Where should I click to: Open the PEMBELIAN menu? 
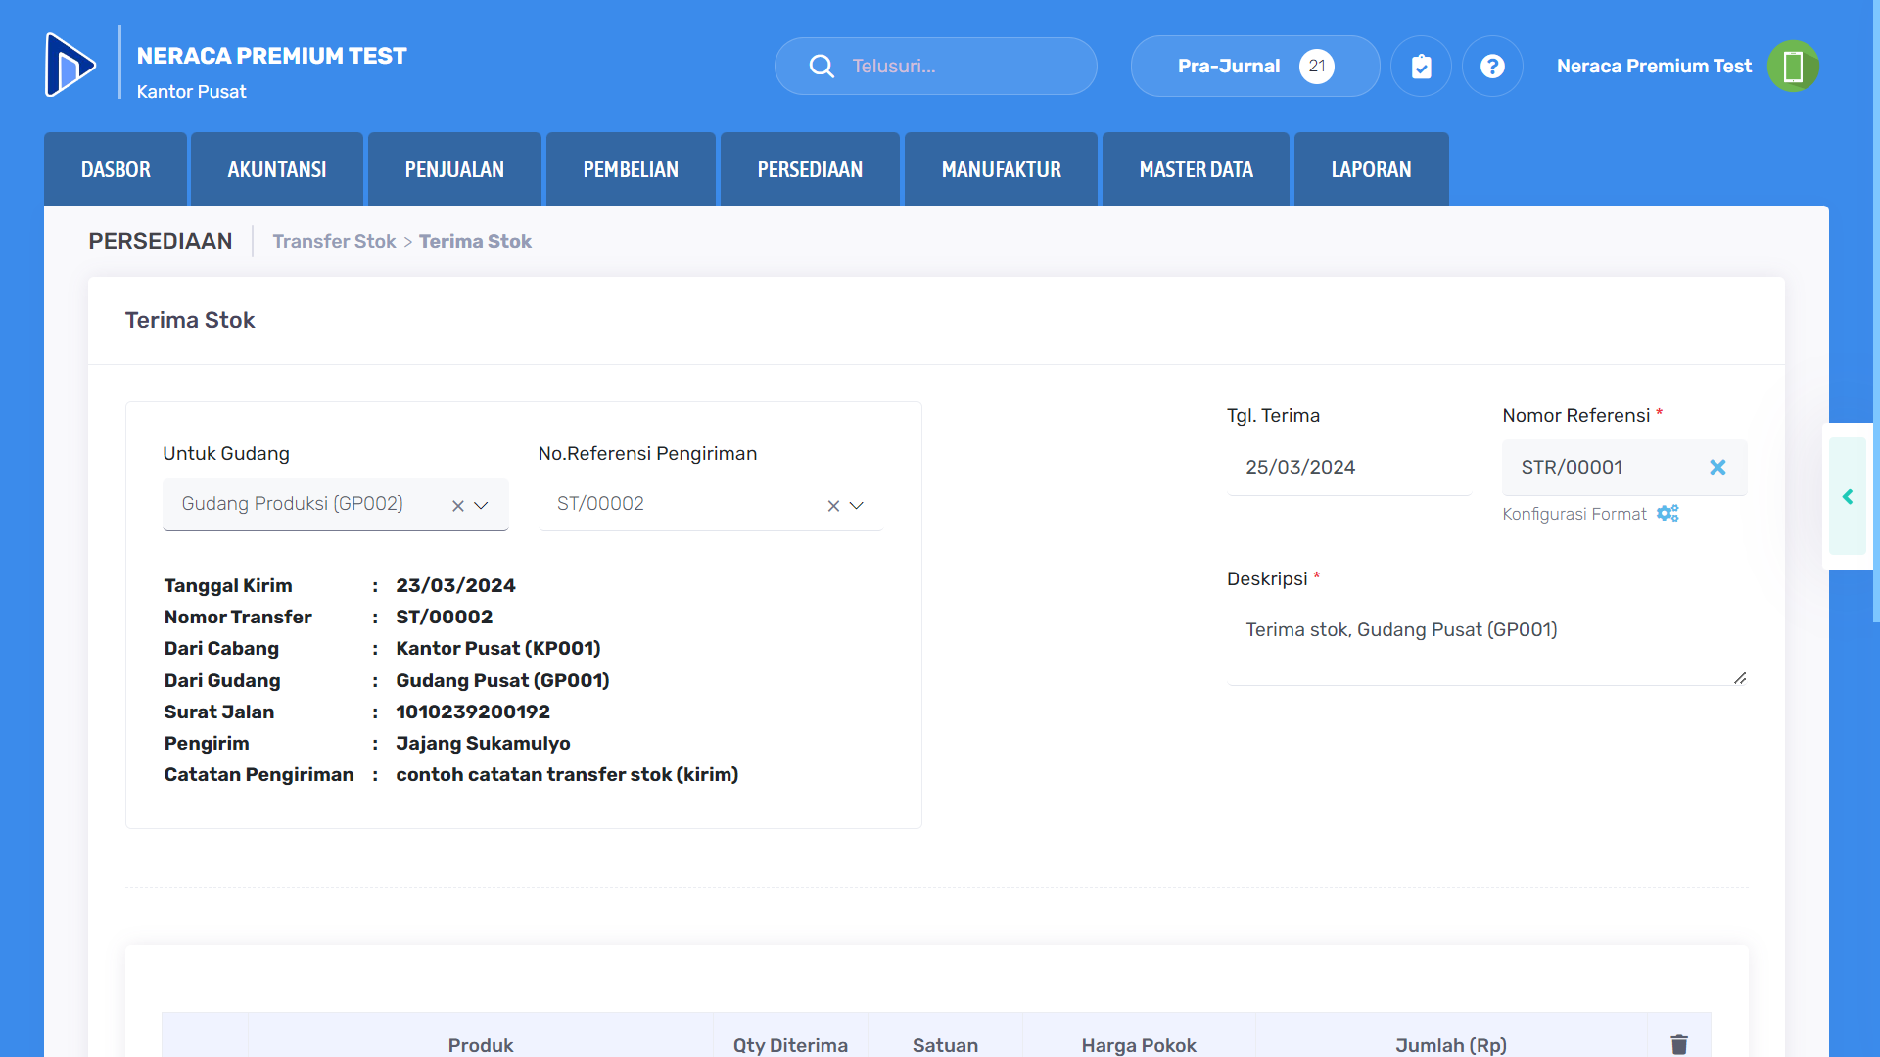pos(631,169)
